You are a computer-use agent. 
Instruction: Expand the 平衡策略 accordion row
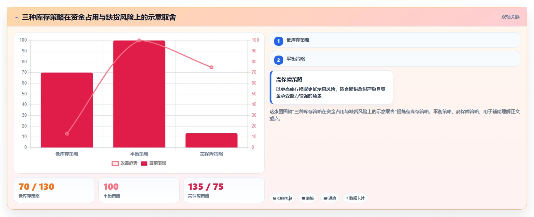(x=395, y=59)
